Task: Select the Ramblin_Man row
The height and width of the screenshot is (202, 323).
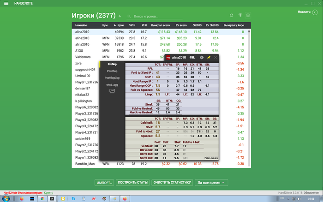Action: pyautogui.click(x=160, y=164)
